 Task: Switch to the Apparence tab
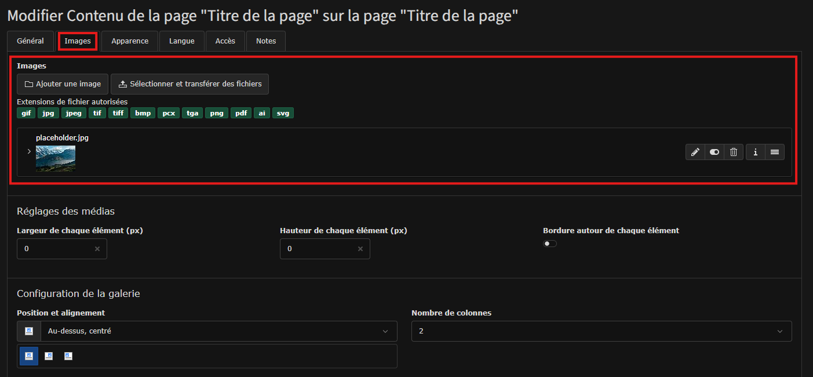(130, 41)
